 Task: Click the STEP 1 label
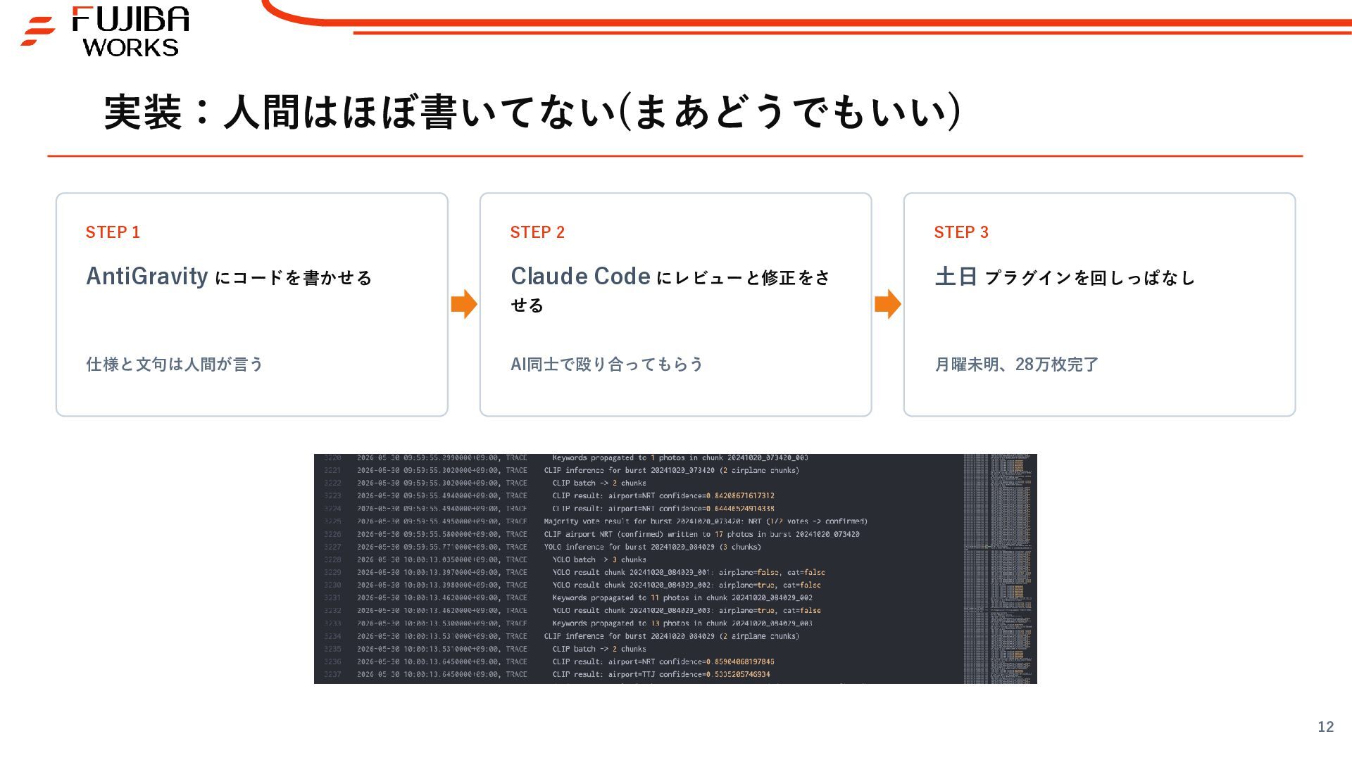pyautogui.click(x=113, y=232)
